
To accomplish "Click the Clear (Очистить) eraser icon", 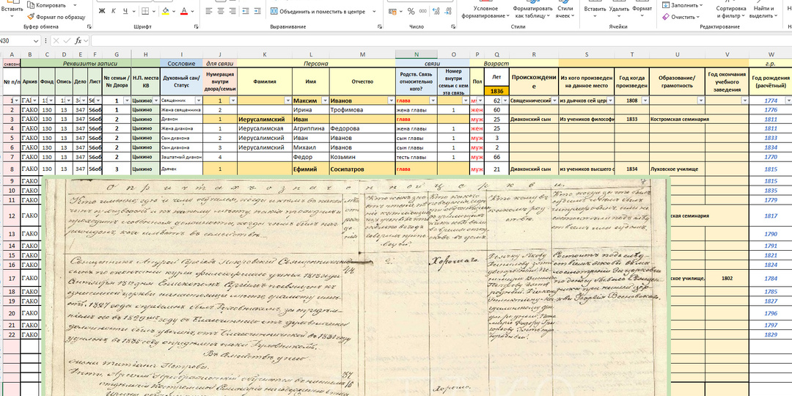I will (665, 17).
